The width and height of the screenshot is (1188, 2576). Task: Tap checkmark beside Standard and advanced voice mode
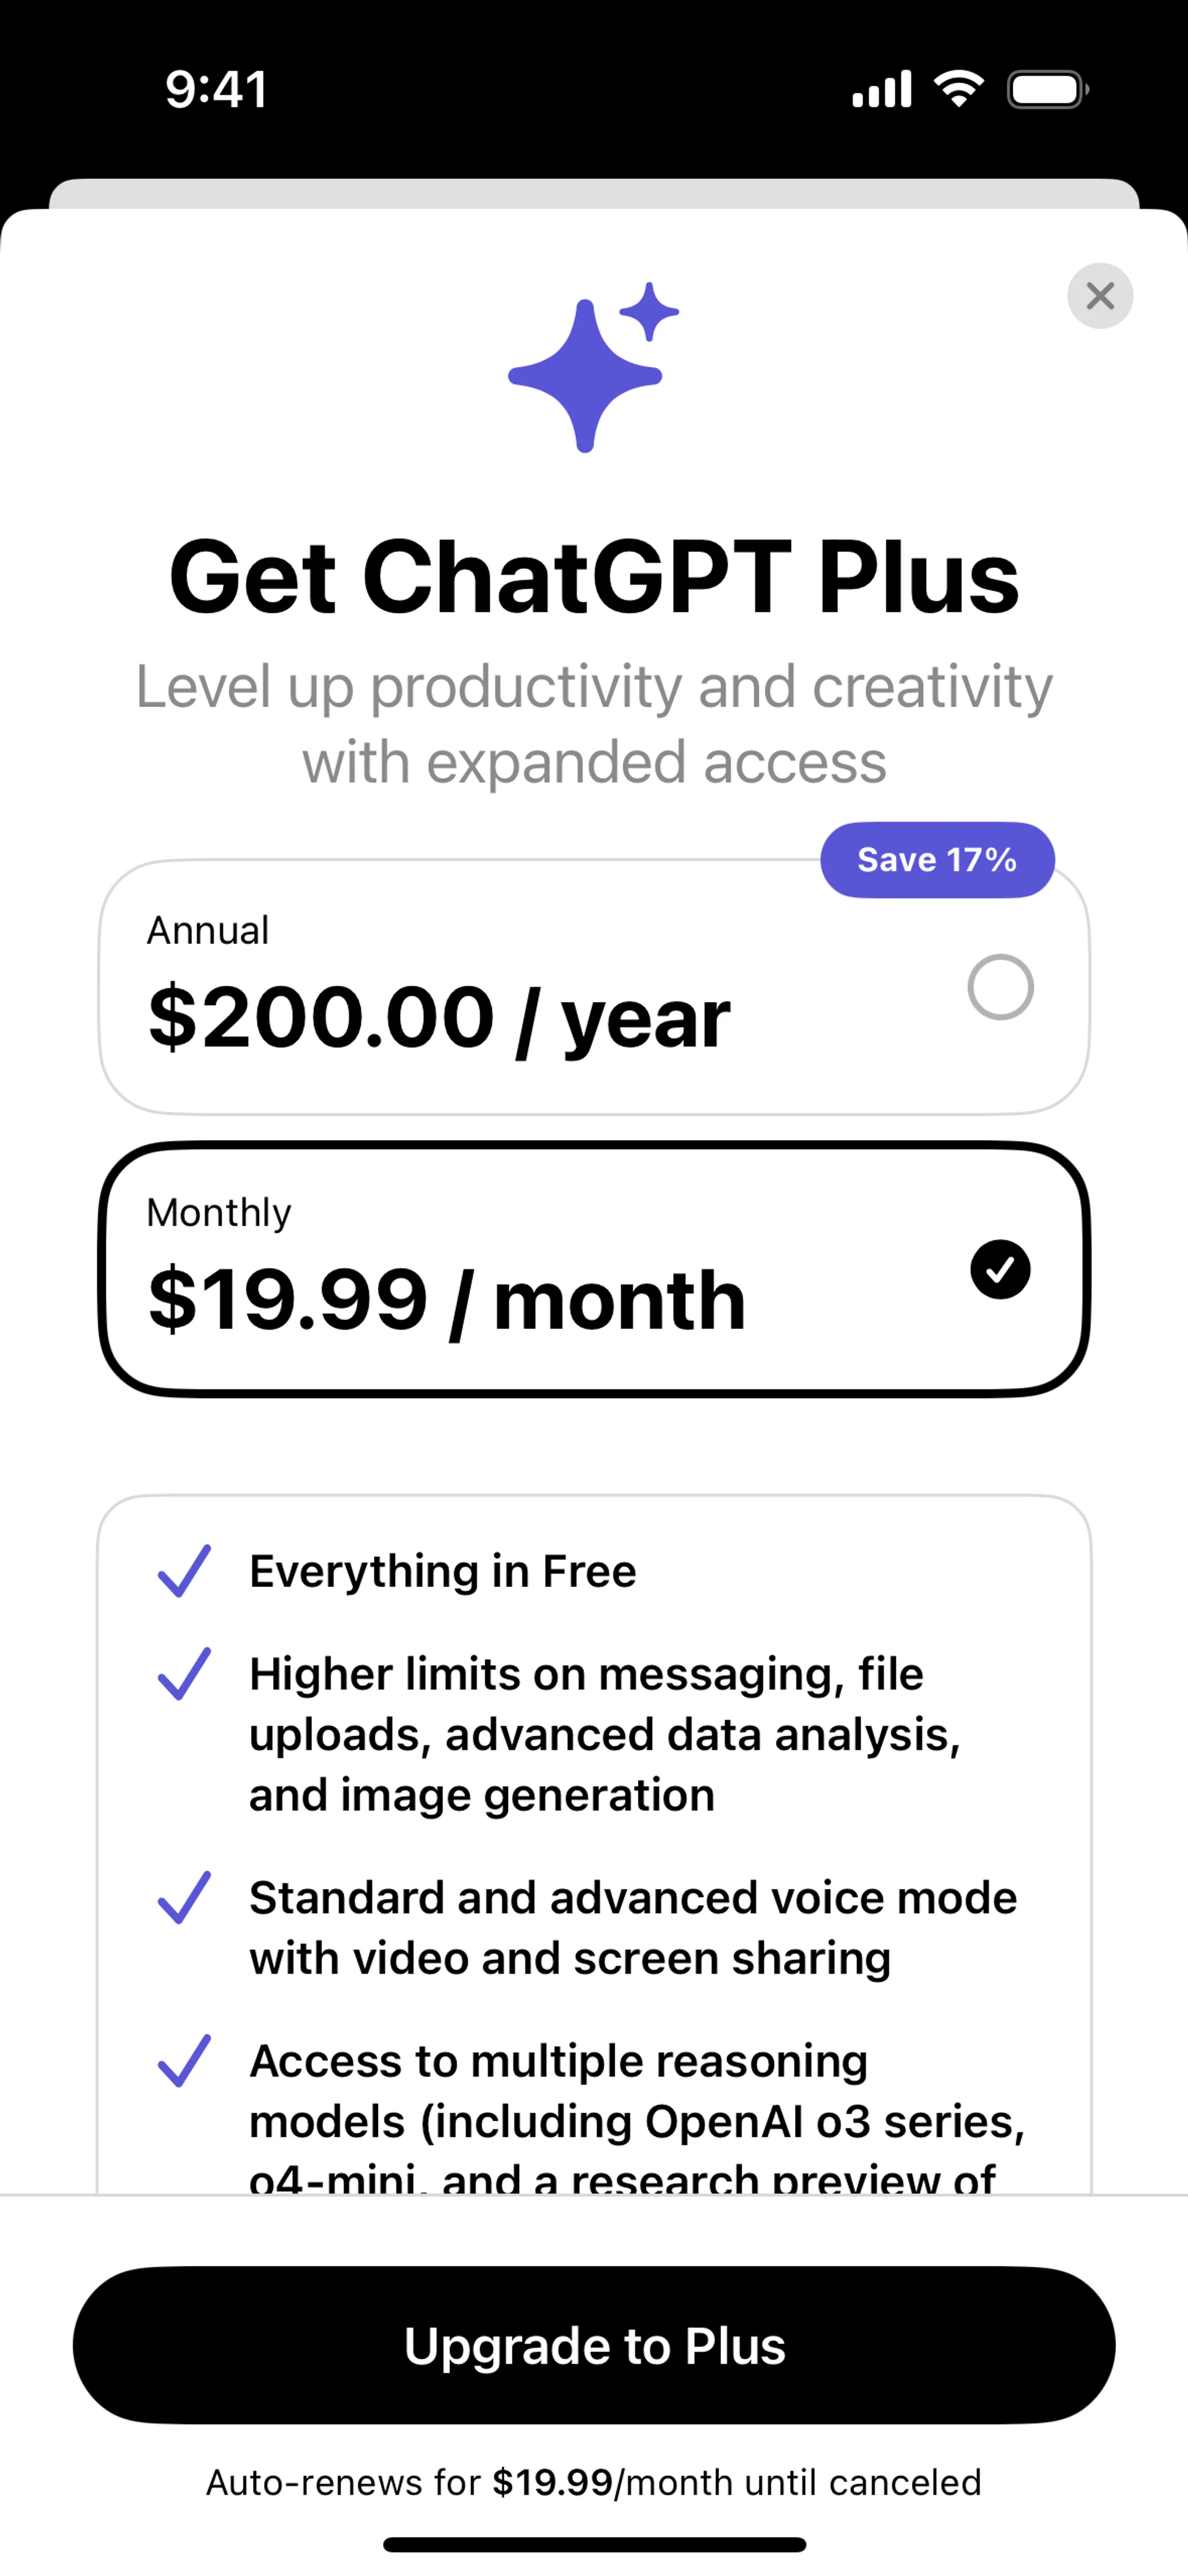pyautogui.click(x=184, y=1898)
